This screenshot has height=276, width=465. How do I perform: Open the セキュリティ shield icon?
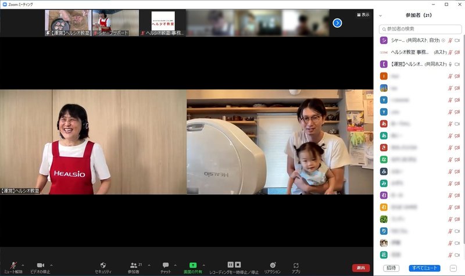click(103, 265)
